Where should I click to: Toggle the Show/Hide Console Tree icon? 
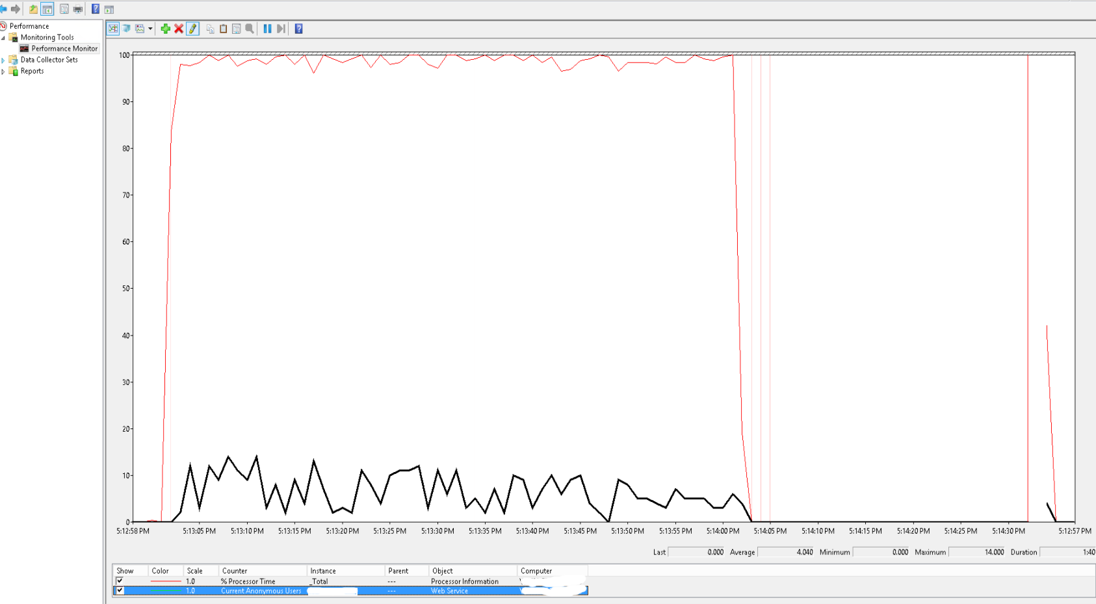coord(47,9)
